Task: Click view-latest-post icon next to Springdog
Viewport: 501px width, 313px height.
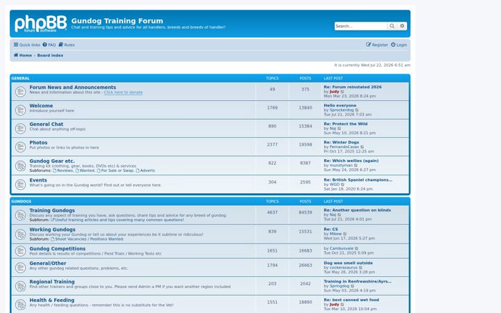Action: pos(353,287)
